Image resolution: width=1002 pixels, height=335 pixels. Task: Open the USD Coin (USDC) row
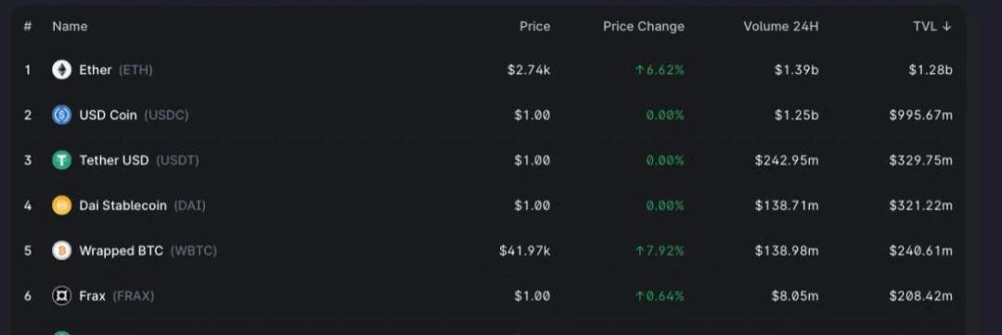coord(490,116)
